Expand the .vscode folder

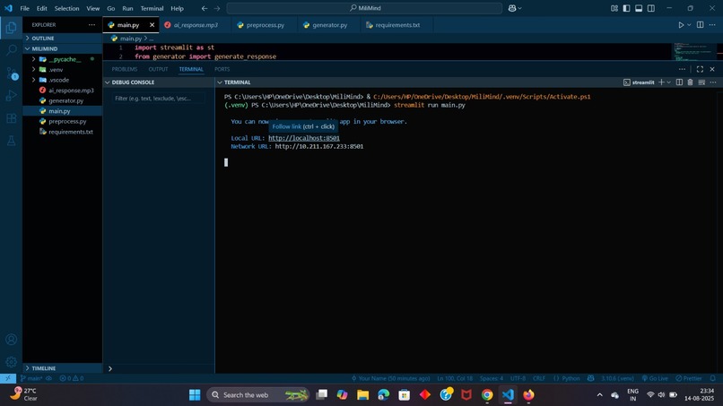pyautogui.click(x=33, y=80)
